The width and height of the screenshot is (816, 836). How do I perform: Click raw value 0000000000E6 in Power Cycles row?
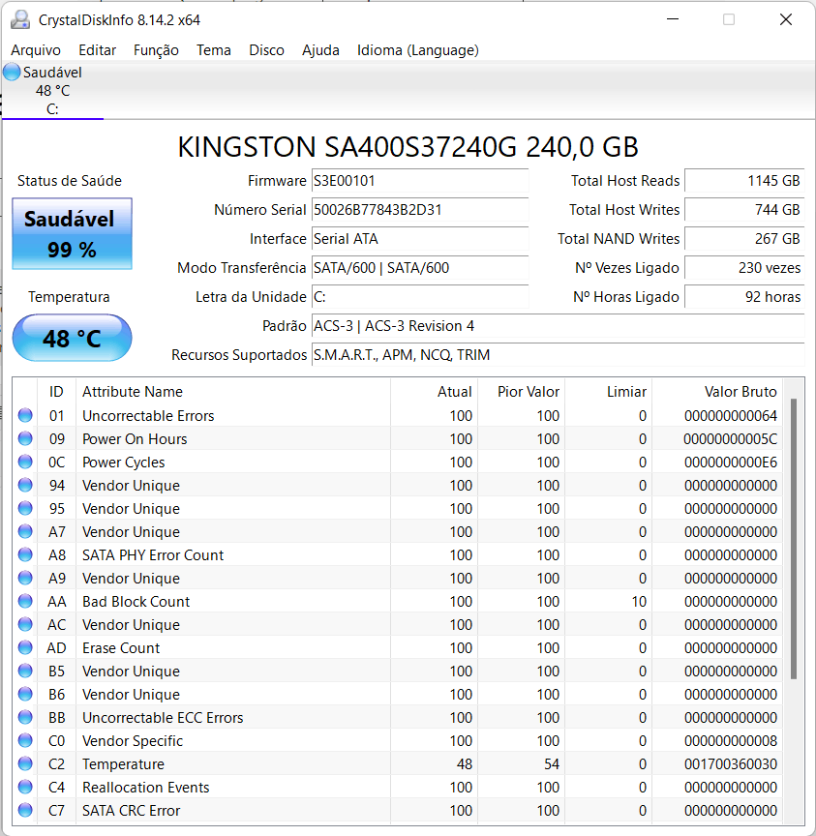click(x=731, y=463)
